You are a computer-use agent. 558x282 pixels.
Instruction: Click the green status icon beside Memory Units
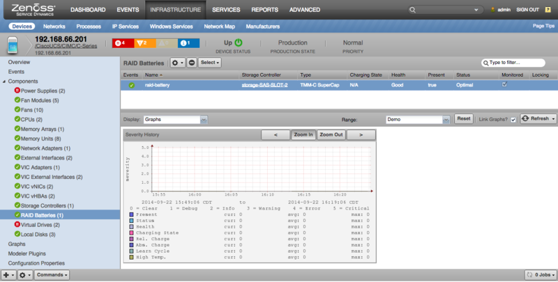[17, 139]
